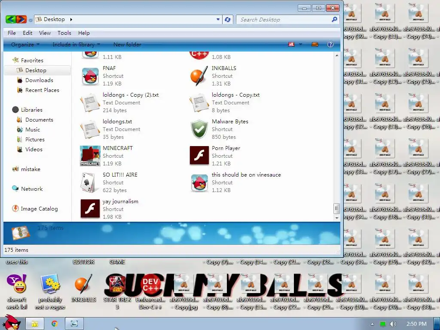Select SO LIT!!! AIRE card shortcut
Viewport: 440px width, 330px height.
[90, 183]
